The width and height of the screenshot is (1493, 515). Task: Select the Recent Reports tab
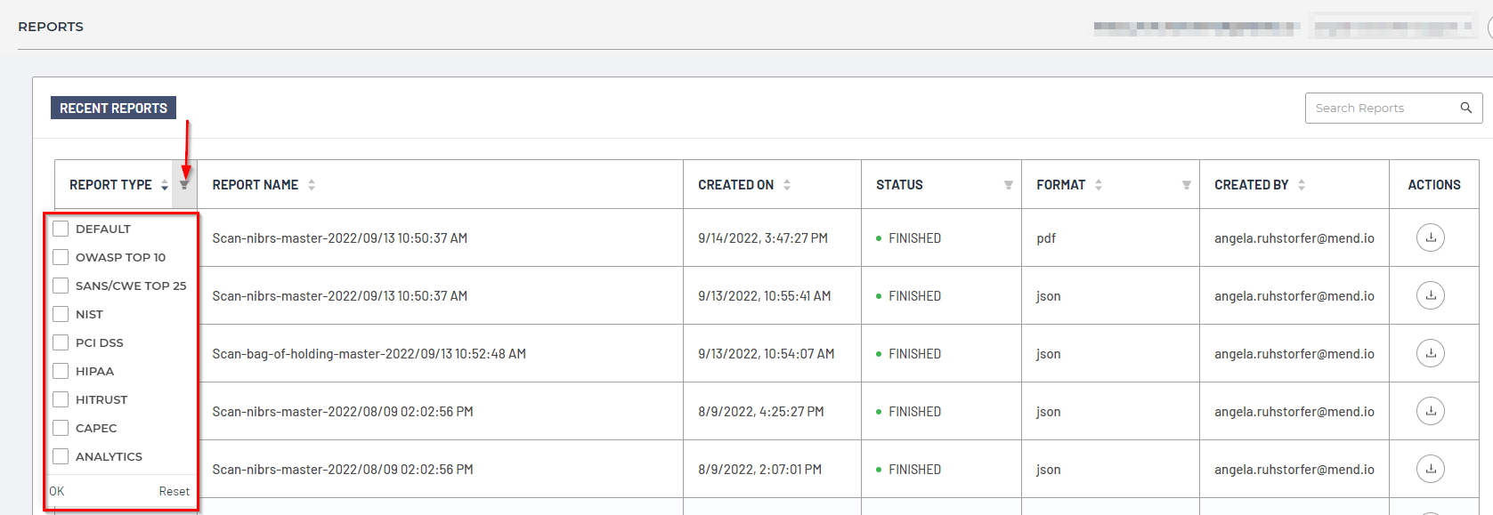tap(113, 108)
